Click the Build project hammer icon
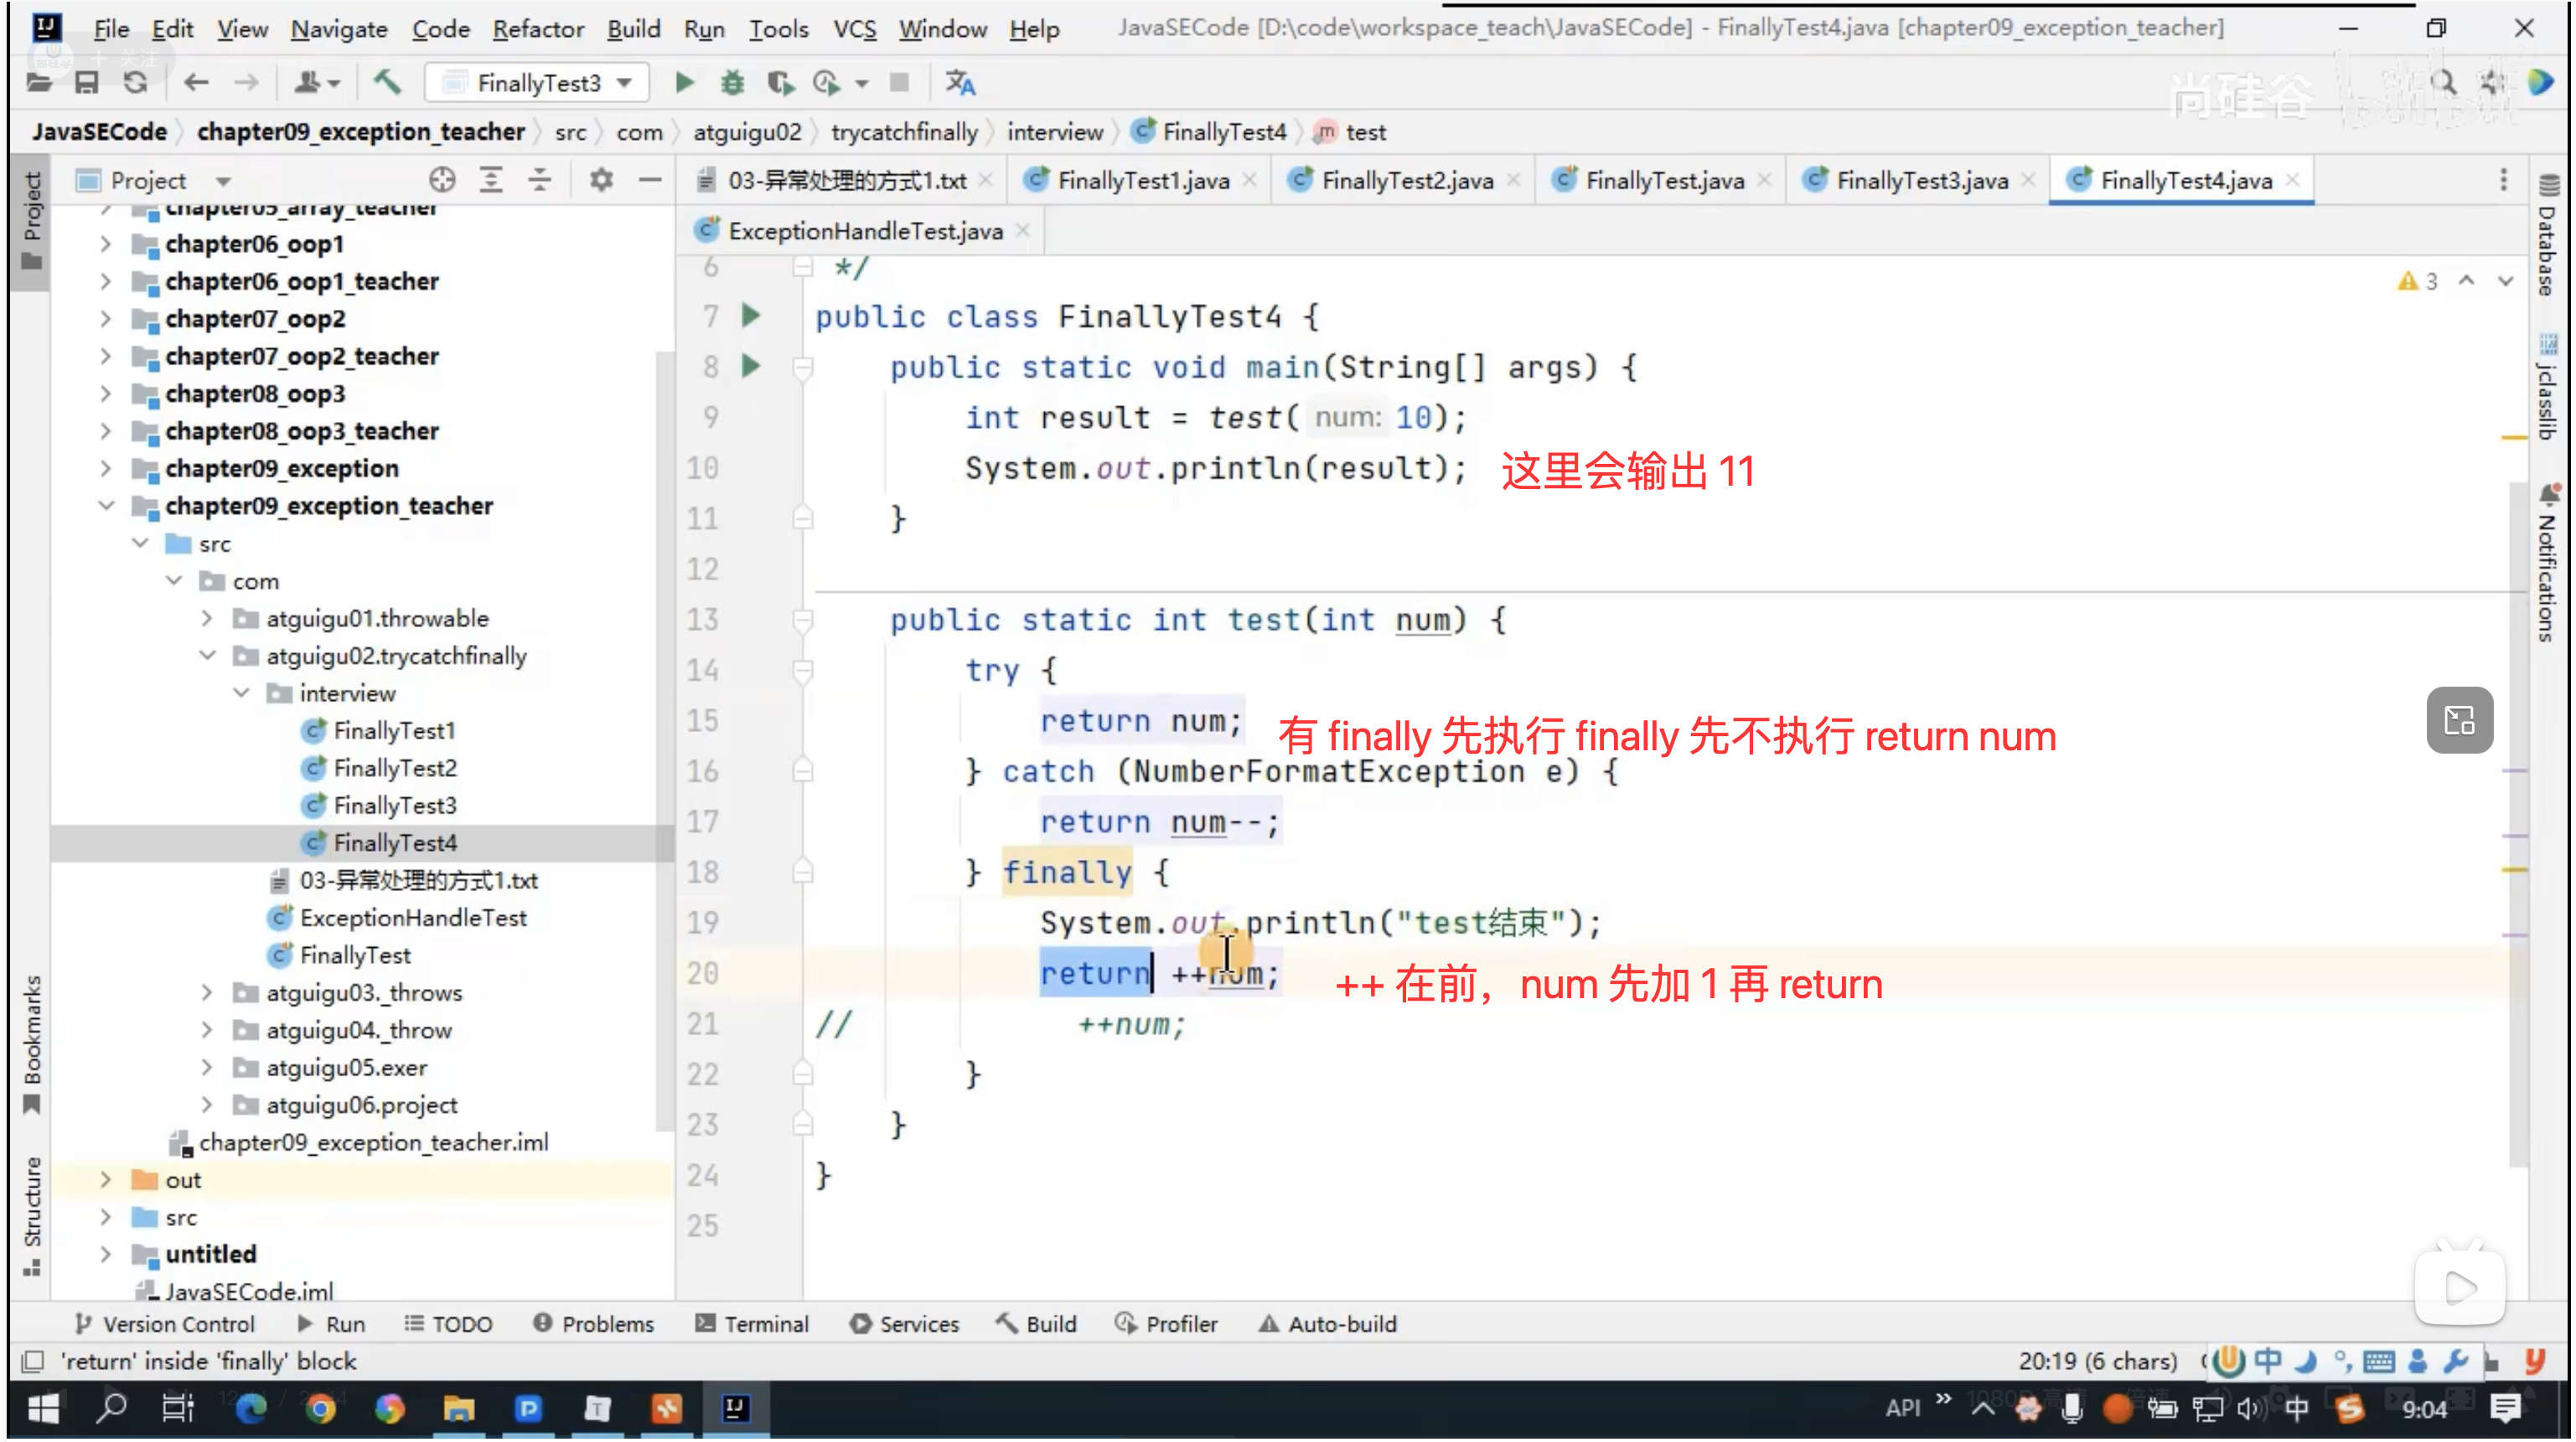Screen dimensions: 2576x1442 click(387, 83)
